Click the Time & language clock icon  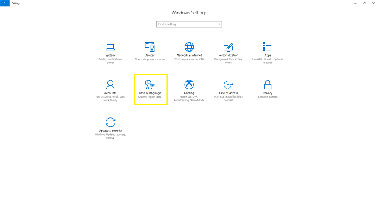tap(150, 85)
